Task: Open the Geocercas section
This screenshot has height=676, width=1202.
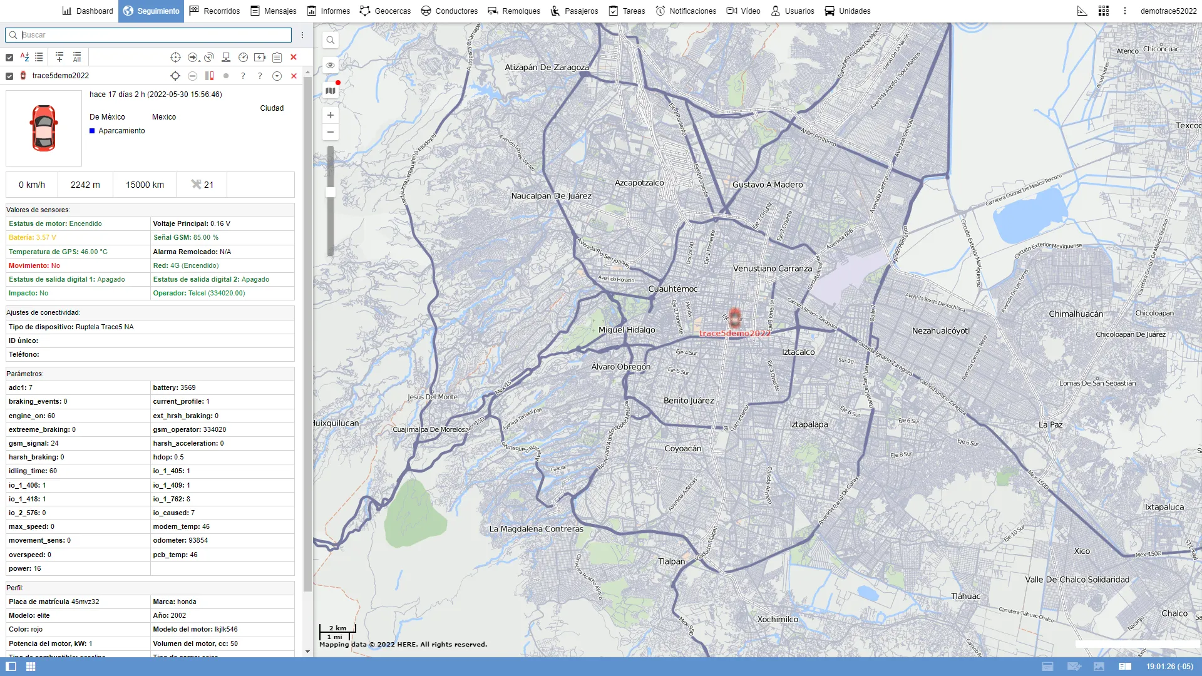Action: pyautogui.click(x=384, y=11)
